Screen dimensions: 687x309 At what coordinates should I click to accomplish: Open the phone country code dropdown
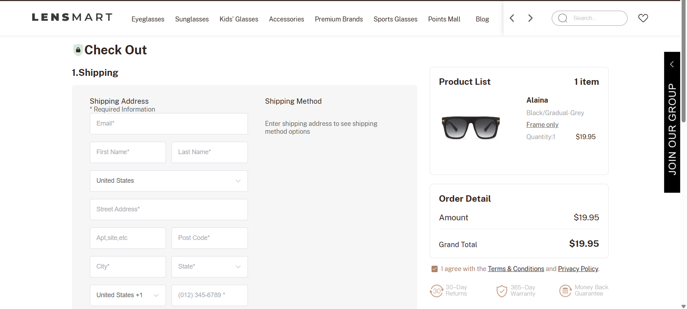(128, 295)
